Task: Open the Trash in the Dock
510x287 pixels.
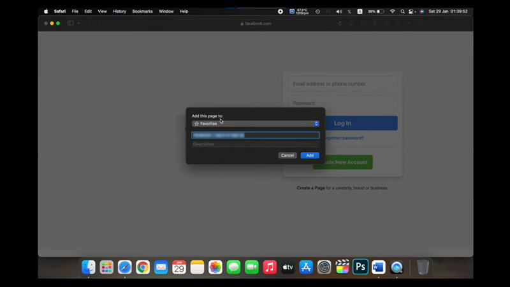Action: click(423, 267)
